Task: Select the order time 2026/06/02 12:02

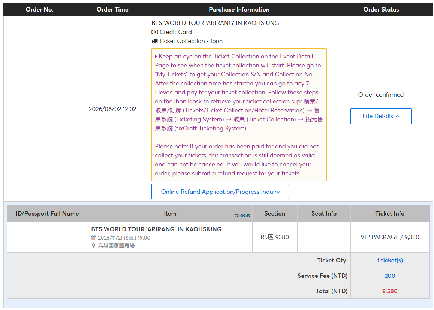Action: pos(112,109)
